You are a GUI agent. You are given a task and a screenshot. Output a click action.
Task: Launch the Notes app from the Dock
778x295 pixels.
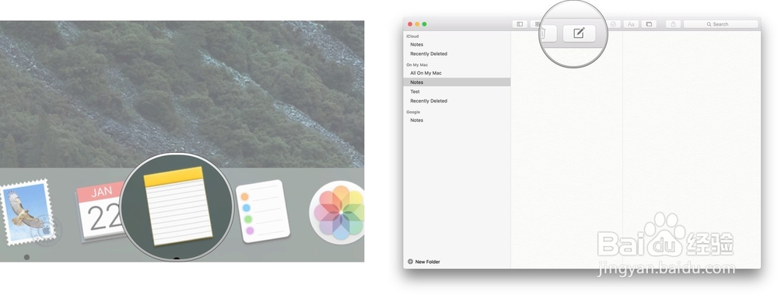[x=177, y=206]
